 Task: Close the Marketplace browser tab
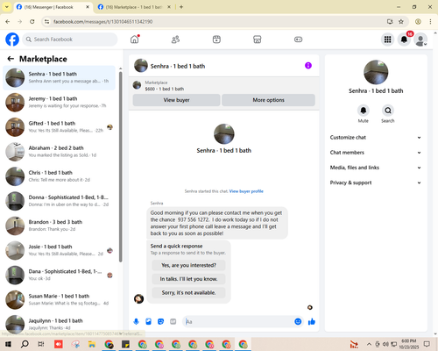(x=169, y=7)
